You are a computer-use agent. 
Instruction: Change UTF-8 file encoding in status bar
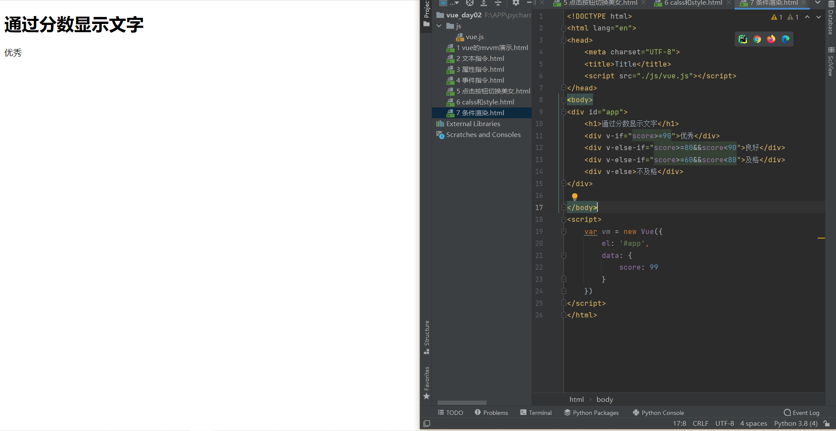click(x=725, y=424)
